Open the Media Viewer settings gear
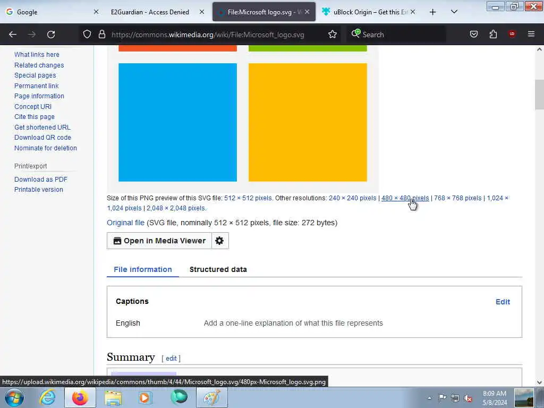 tap(219, 241)
